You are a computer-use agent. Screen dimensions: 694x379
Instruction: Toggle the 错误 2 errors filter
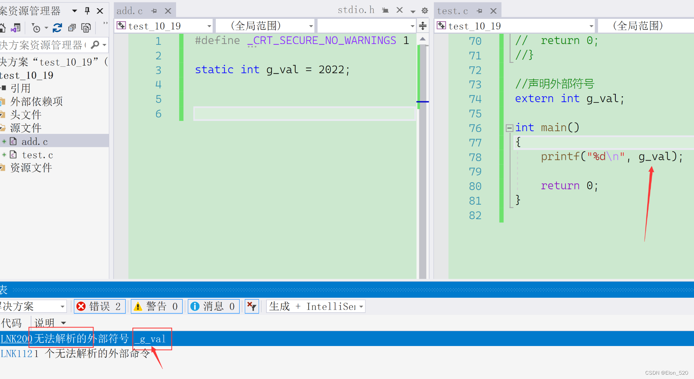click(x=100, y=306)
